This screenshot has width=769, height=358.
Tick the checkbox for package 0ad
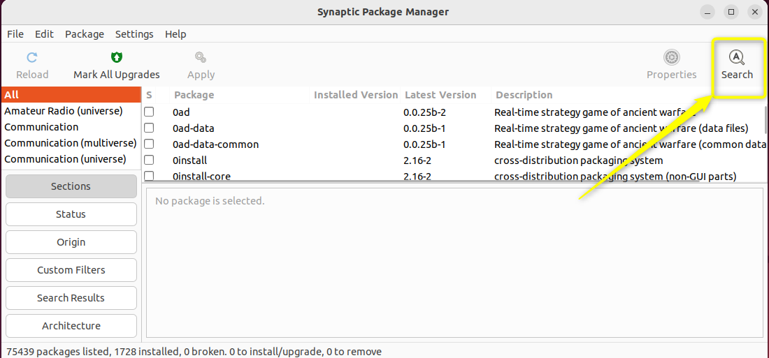click(x=149, y=112)
